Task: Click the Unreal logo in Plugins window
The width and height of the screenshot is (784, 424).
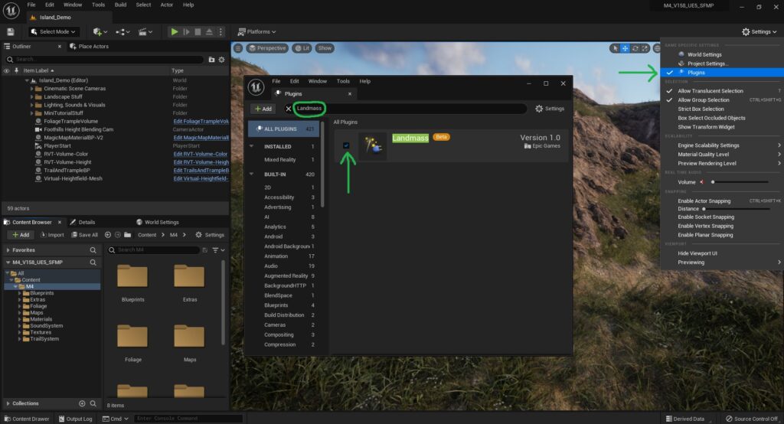Action: (x=256, y=87)
